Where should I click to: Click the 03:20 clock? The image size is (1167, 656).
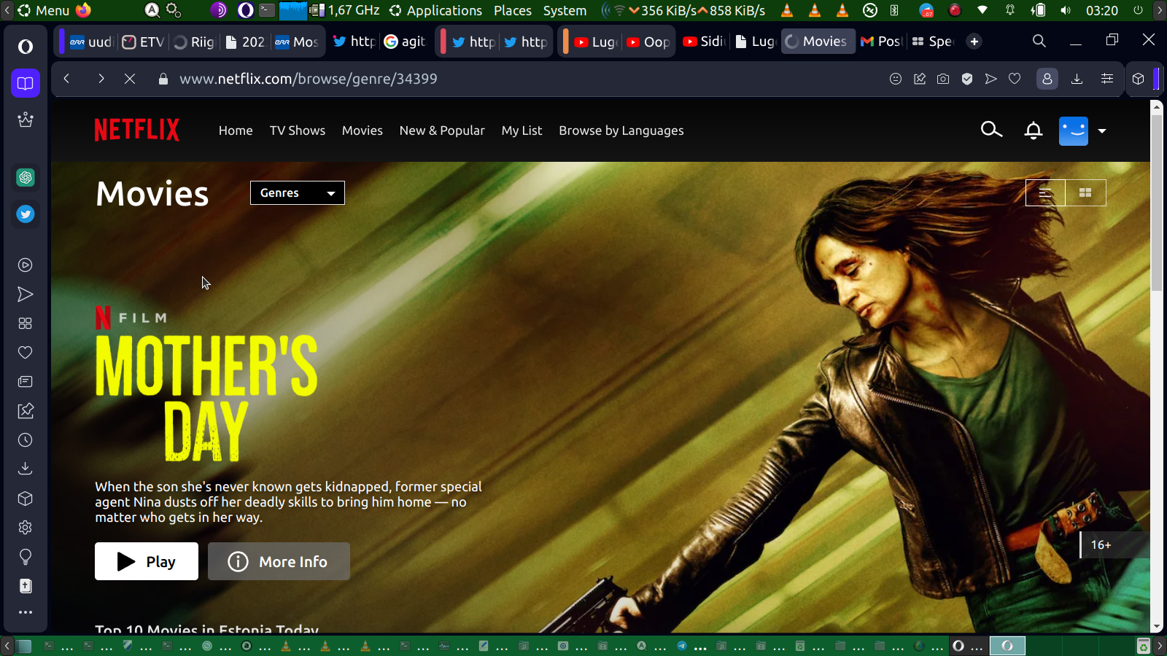tap(1101, 10)
